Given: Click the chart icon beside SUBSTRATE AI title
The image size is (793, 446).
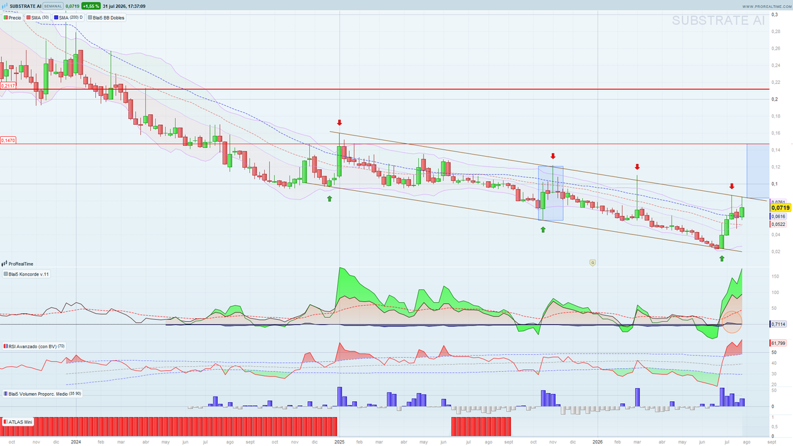Looking at the screenshot, I should coord(5,6).
